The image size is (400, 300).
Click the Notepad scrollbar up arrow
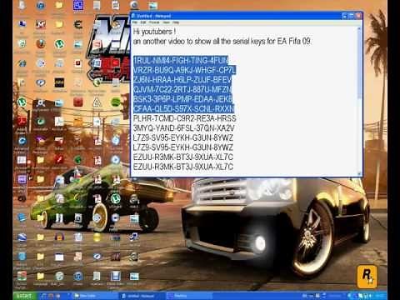(x=359, y=29)
